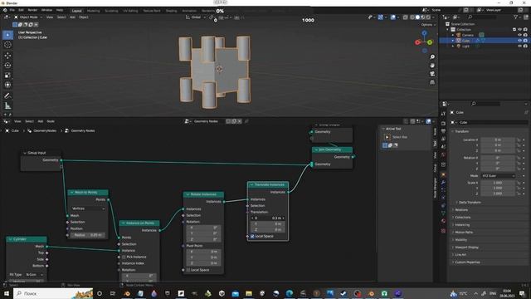Viewport: 531px width, 299px height.
Task: Open the Output properties tab icon
Action: pyautogui.click(x=443, y=131)
